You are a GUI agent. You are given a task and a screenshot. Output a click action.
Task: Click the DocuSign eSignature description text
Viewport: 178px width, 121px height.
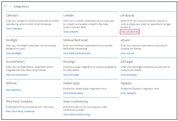90,68
